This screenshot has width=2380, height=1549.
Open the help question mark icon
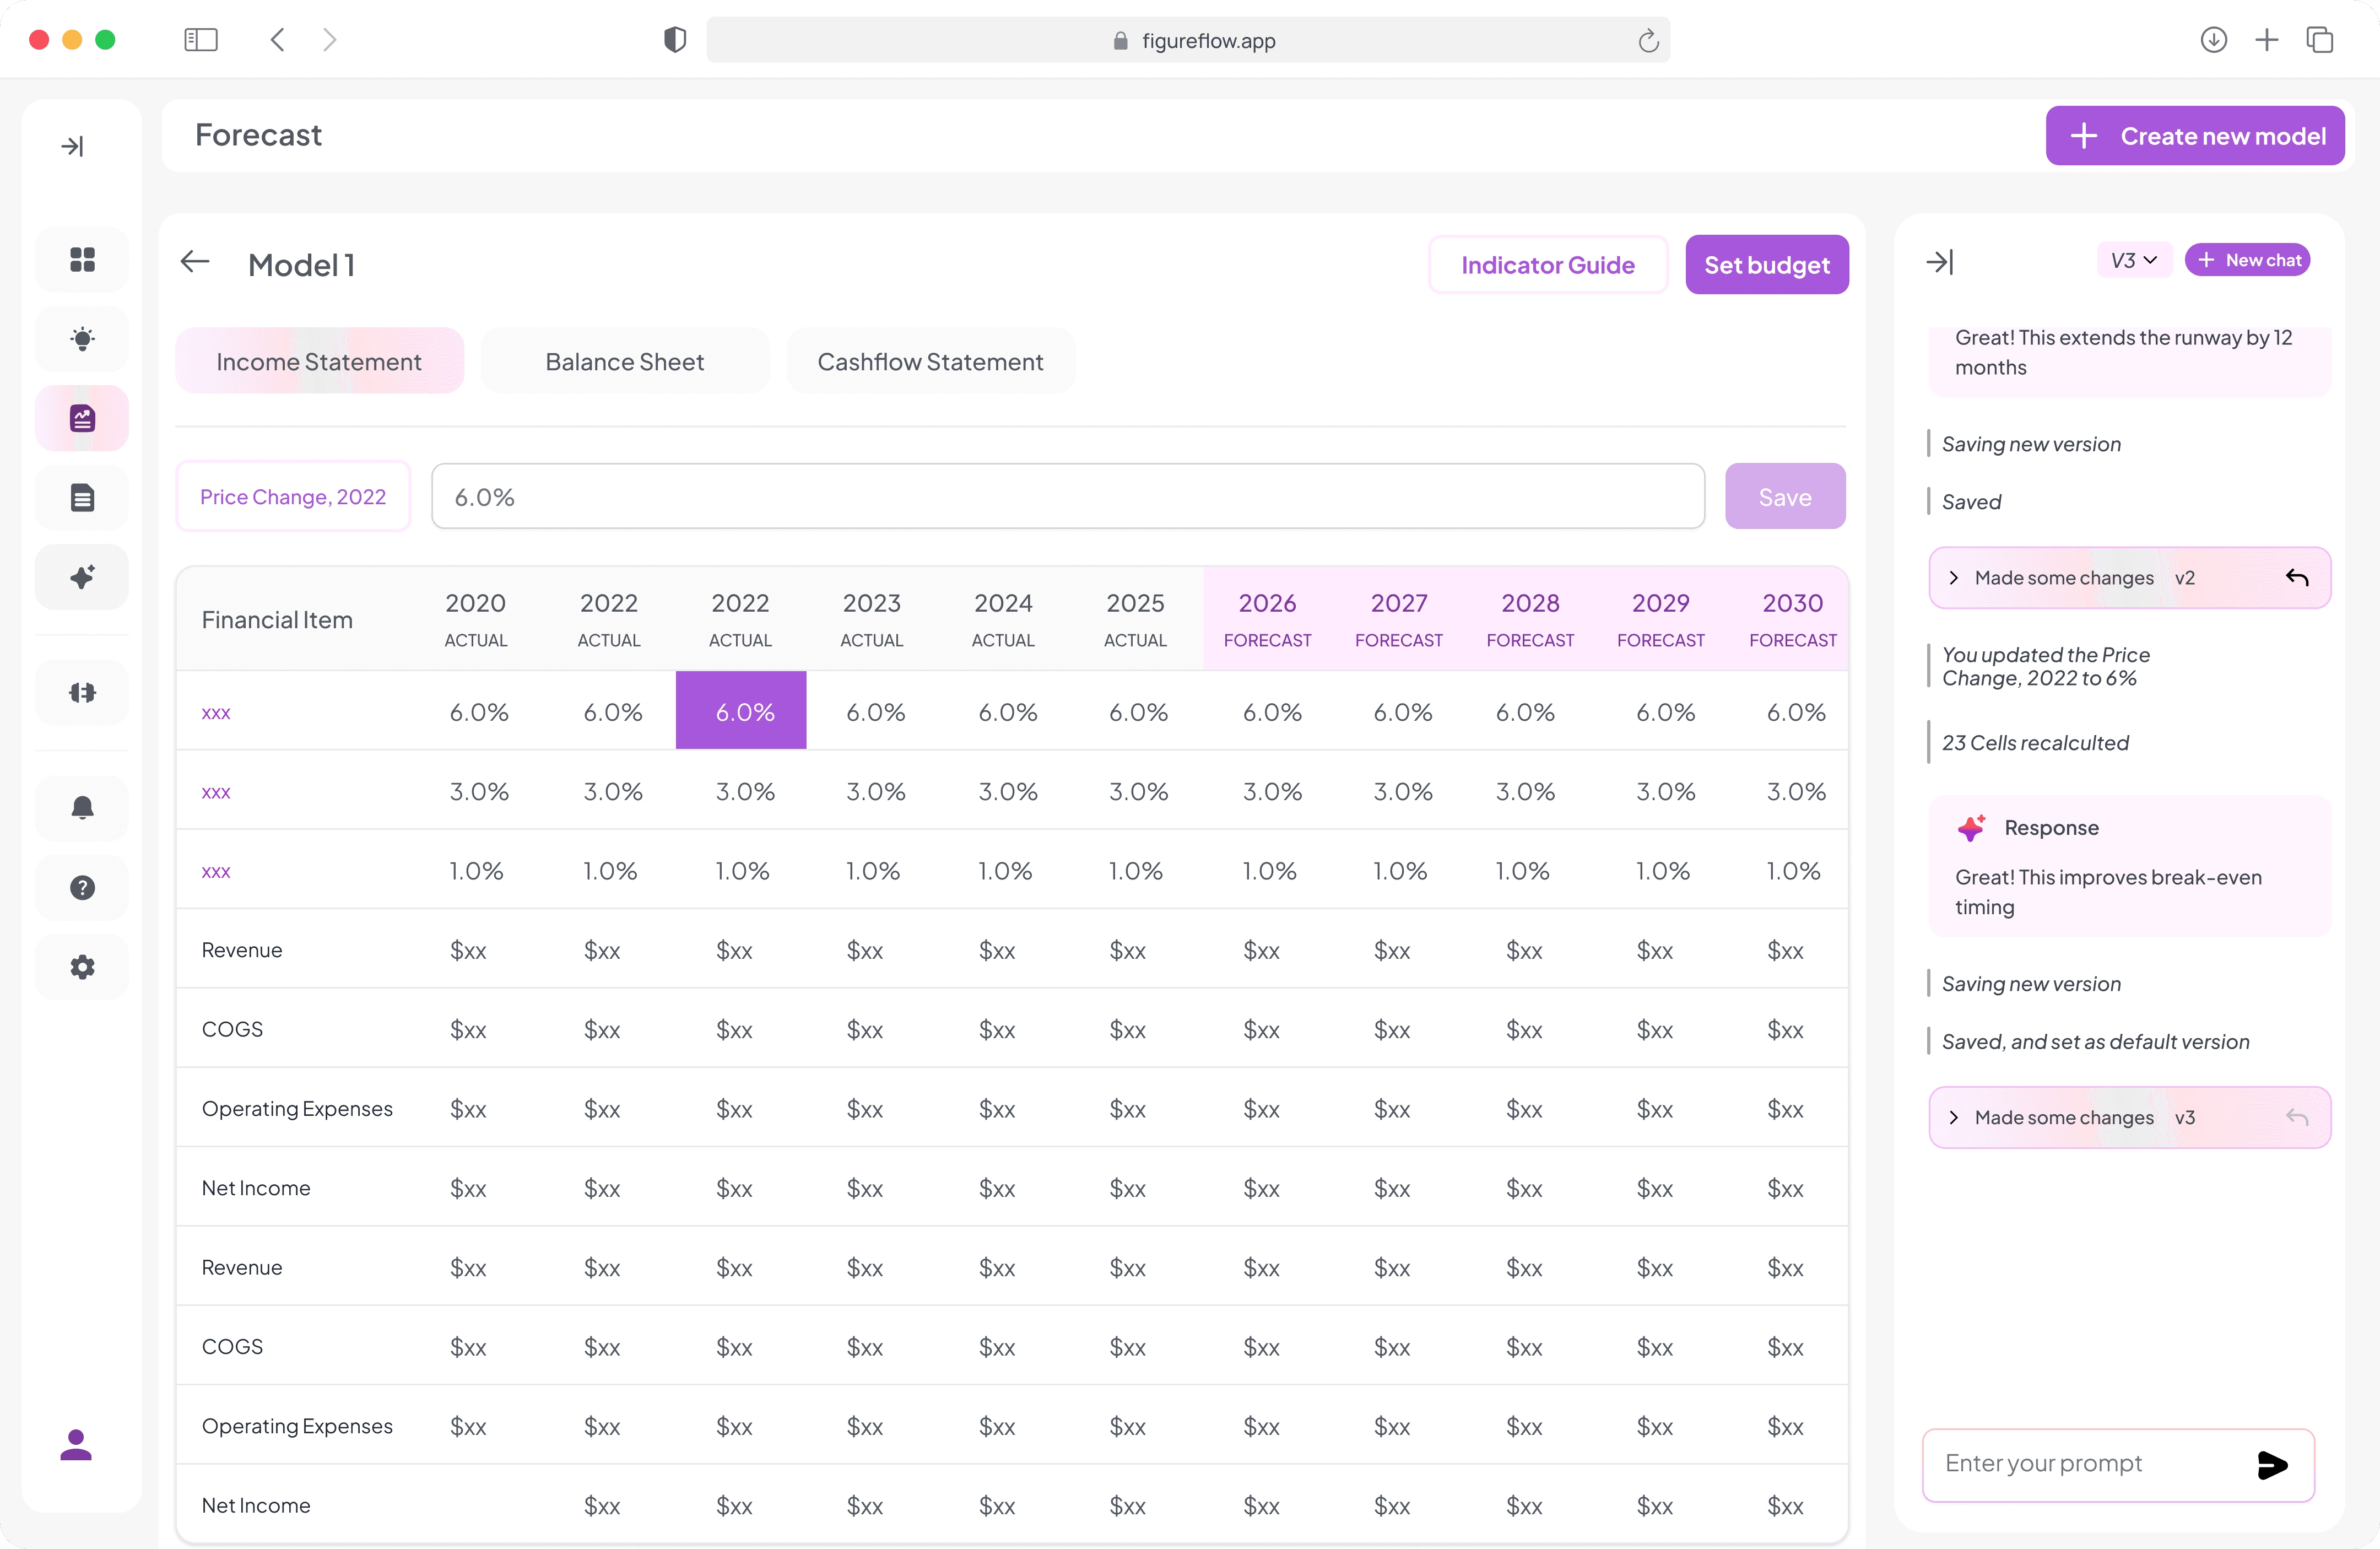pos(82,887)
